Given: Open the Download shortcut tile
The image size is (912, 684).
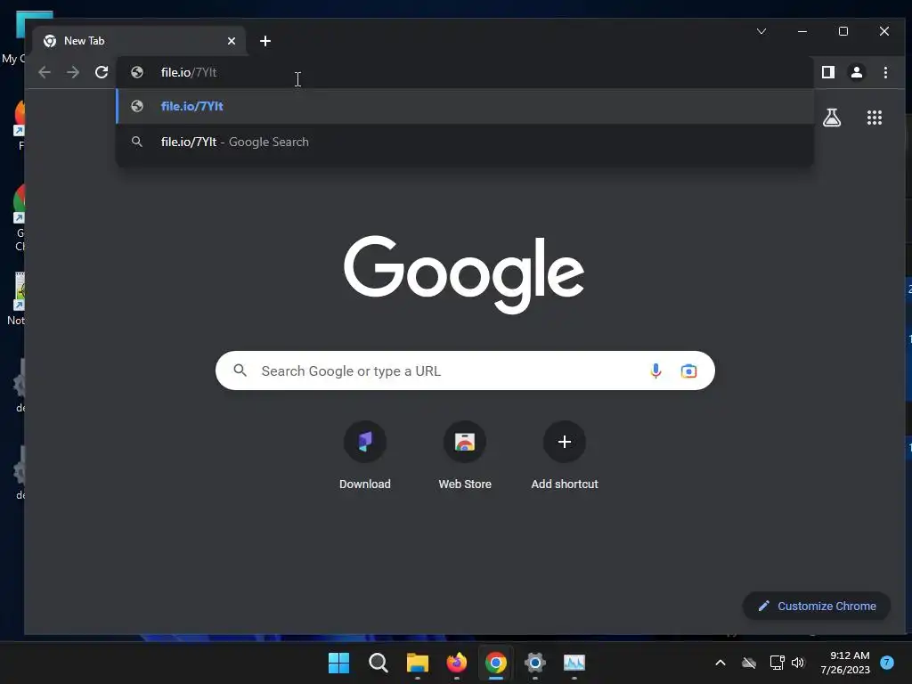Looking at the screenshot, I should click(364, 455).
